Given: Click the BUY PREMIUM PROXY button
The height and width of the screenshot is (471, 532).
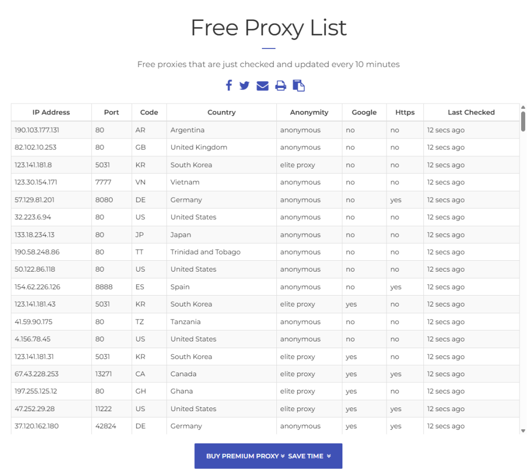Looking at the screenshot, I should 269,456.
